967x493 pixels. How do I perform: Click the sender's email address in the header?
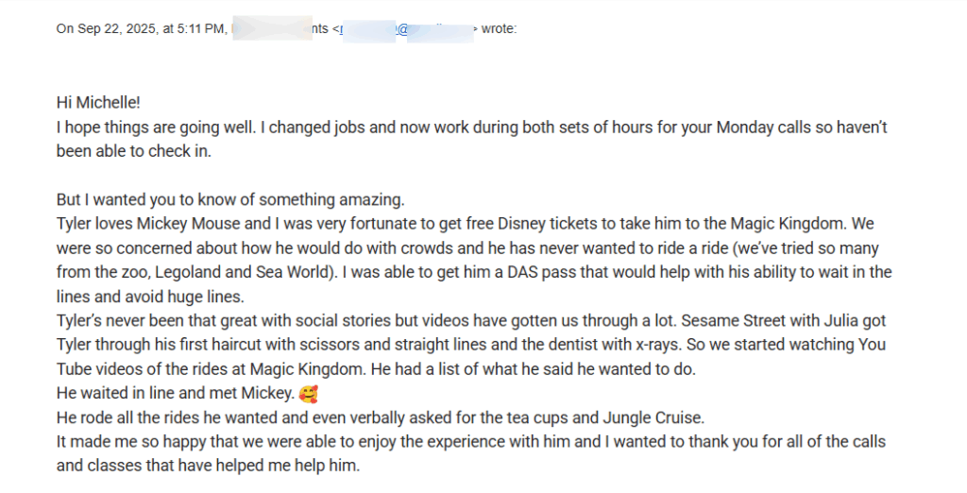pyautogui.click(x=406, y=29)
